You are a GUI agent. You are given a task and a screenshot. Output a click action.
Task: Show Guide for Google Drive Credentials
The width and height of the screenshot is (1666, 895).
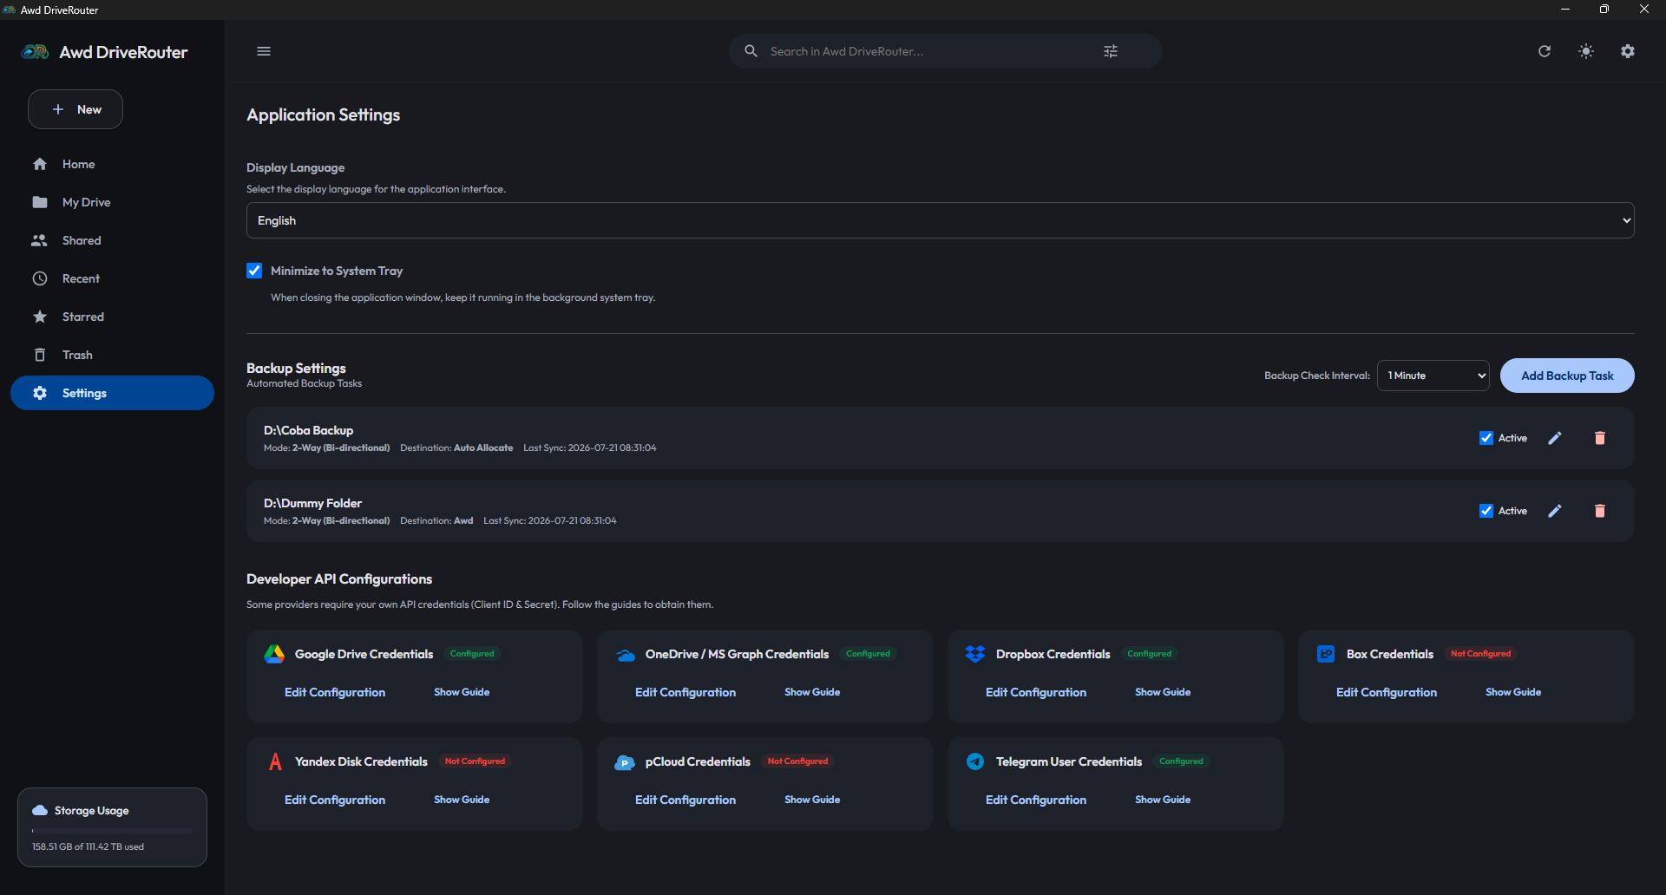tap(462, 692)
